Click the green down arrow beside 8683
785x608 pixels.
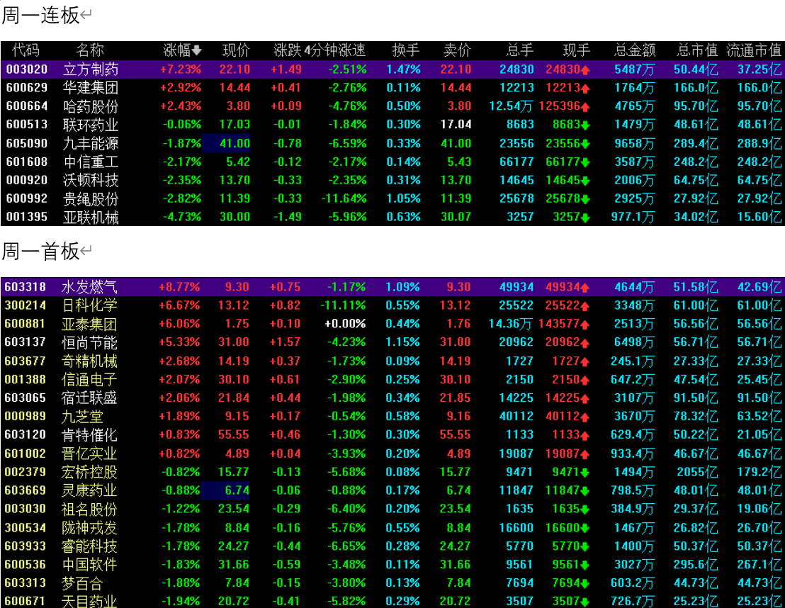tap(585, 125)
